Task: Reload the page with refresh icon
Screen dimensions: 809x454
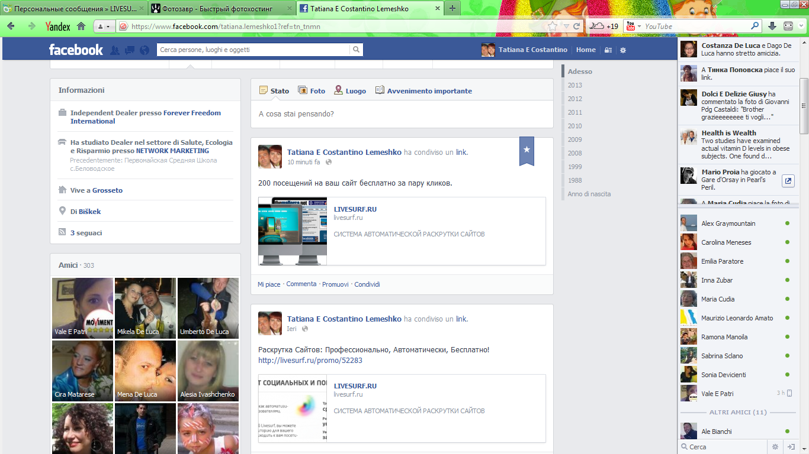Action: click(x=577, y=27)
